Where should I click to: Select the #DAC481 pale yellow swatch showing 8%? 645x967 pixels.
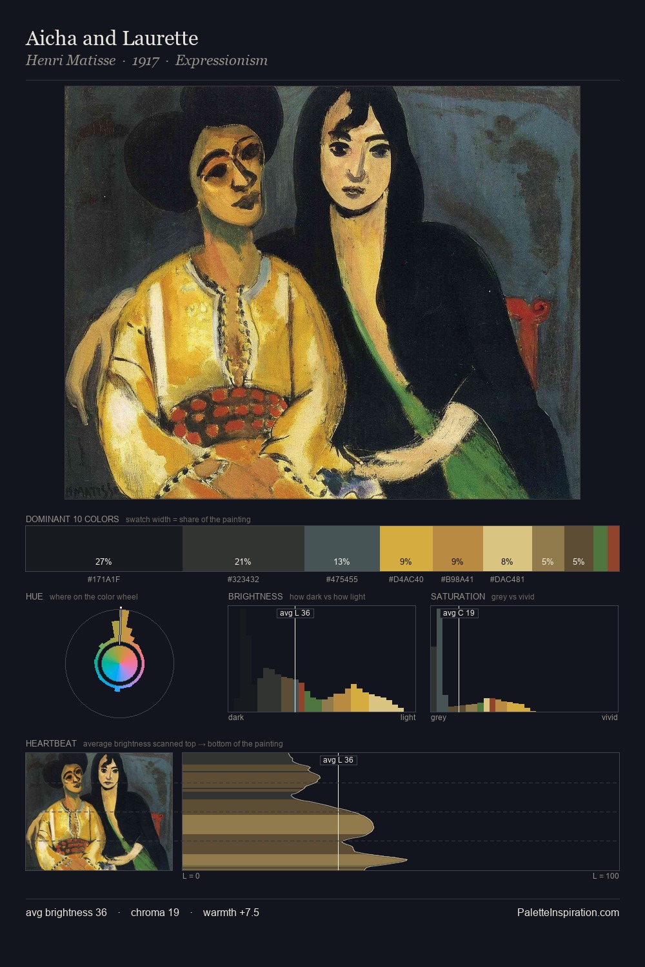508,549
